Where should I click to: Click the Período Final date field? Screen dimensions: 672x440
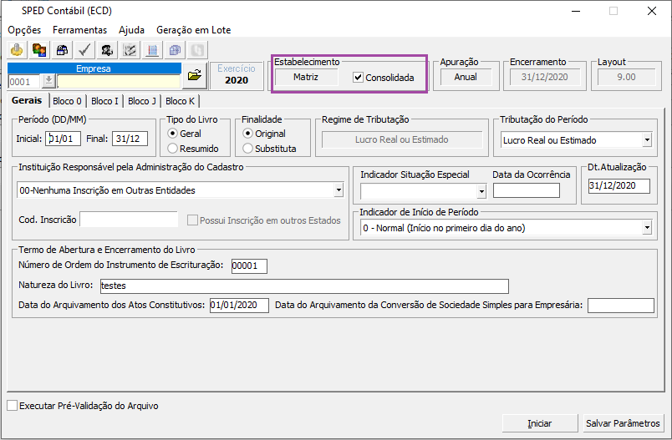[x=130, y=139]
